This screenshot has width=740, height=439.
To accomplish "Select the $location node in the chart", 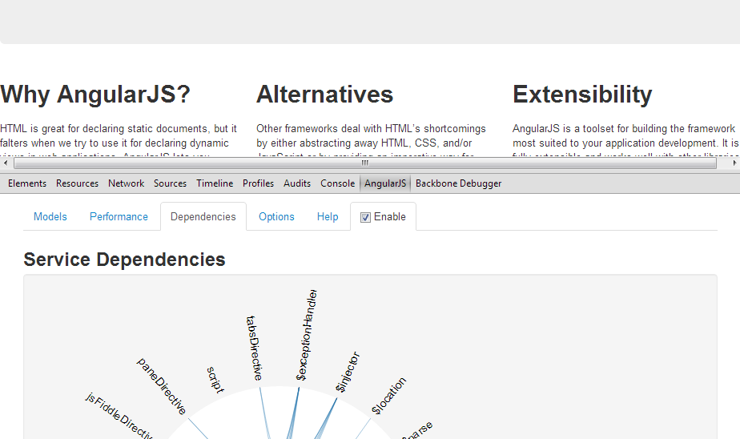I will tap(388, 396).
